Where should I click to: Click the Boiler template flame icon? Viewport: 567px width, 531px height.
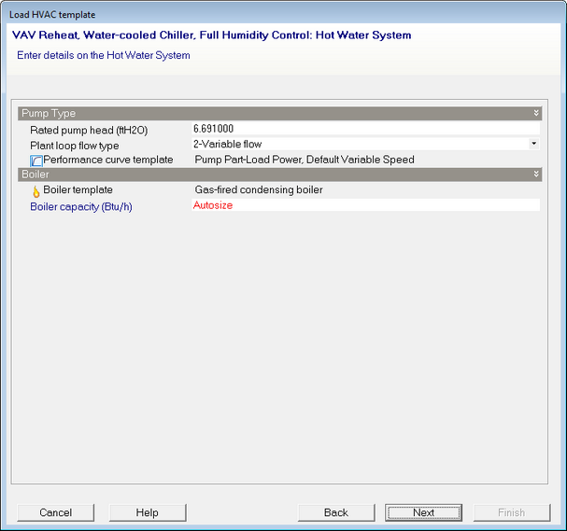point(36,190)
